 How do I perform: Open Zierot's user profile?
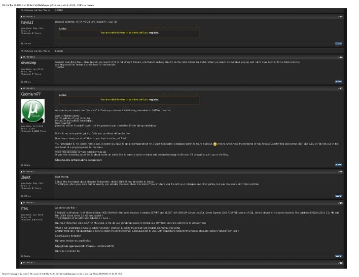point(26,177)
